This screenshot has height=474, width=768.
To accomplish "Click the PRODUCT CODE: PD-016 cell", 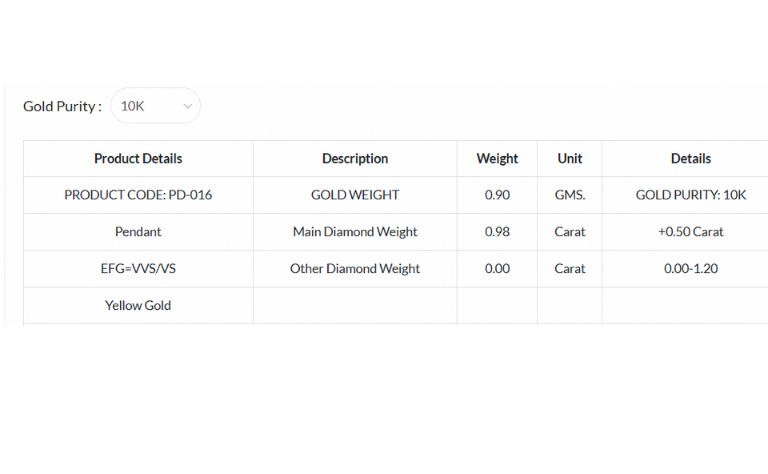I will 138,195.
